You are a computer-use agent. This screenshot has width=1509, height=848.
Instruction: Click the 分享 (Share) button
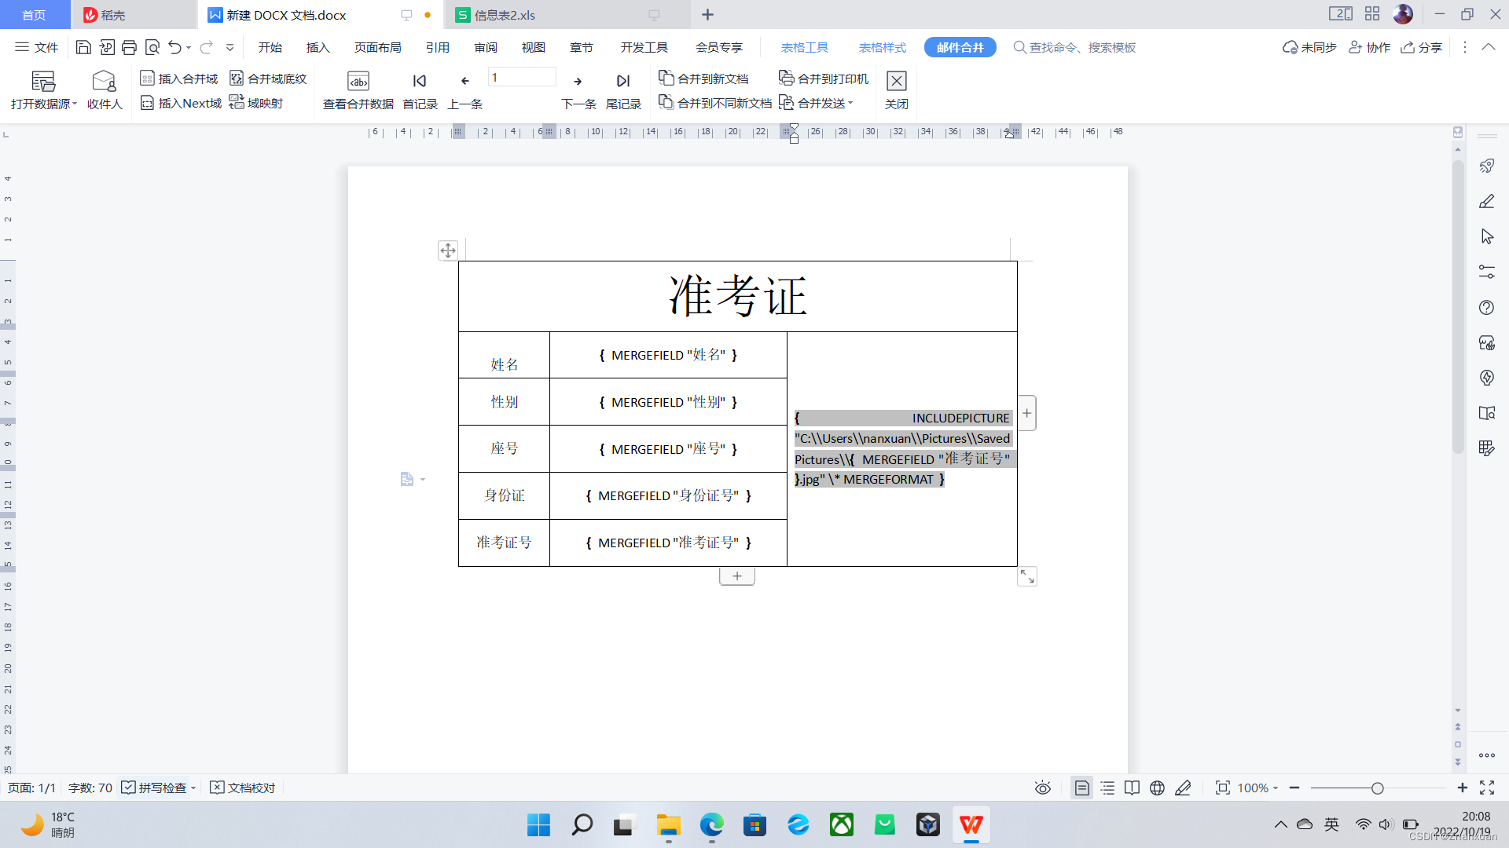pos(1422,47)
